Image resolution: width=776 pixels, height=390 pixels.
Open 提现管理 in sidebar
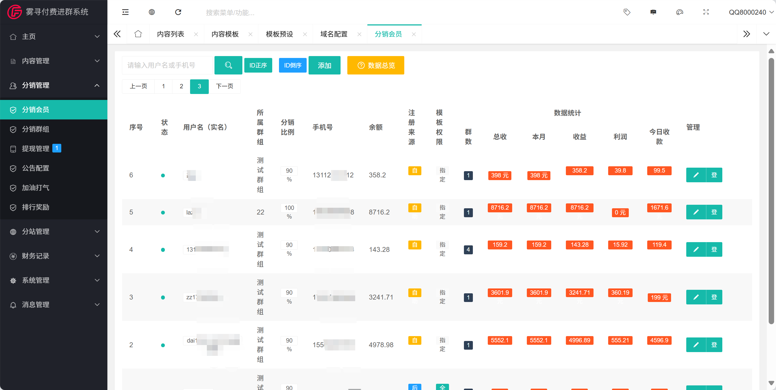54,149
